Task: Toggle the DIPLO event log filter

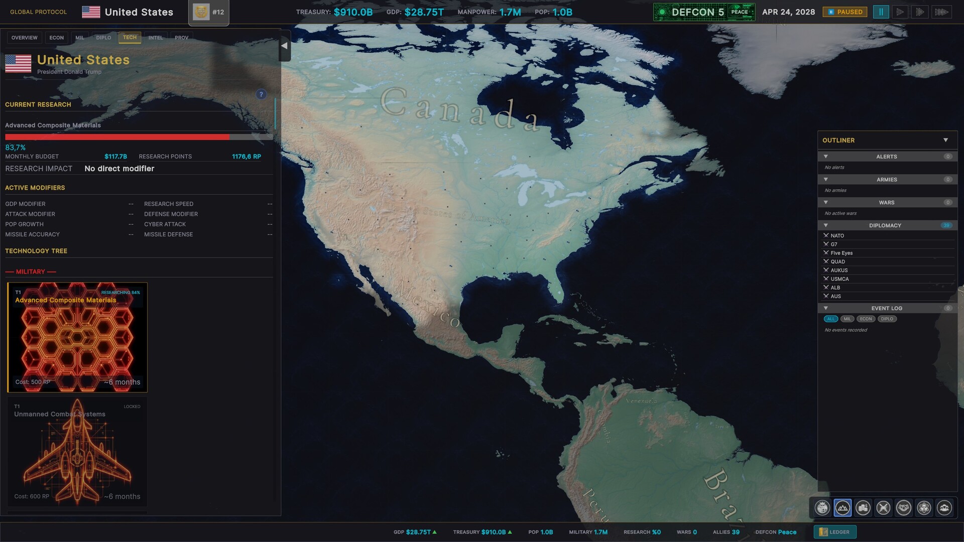Action: 887,319
